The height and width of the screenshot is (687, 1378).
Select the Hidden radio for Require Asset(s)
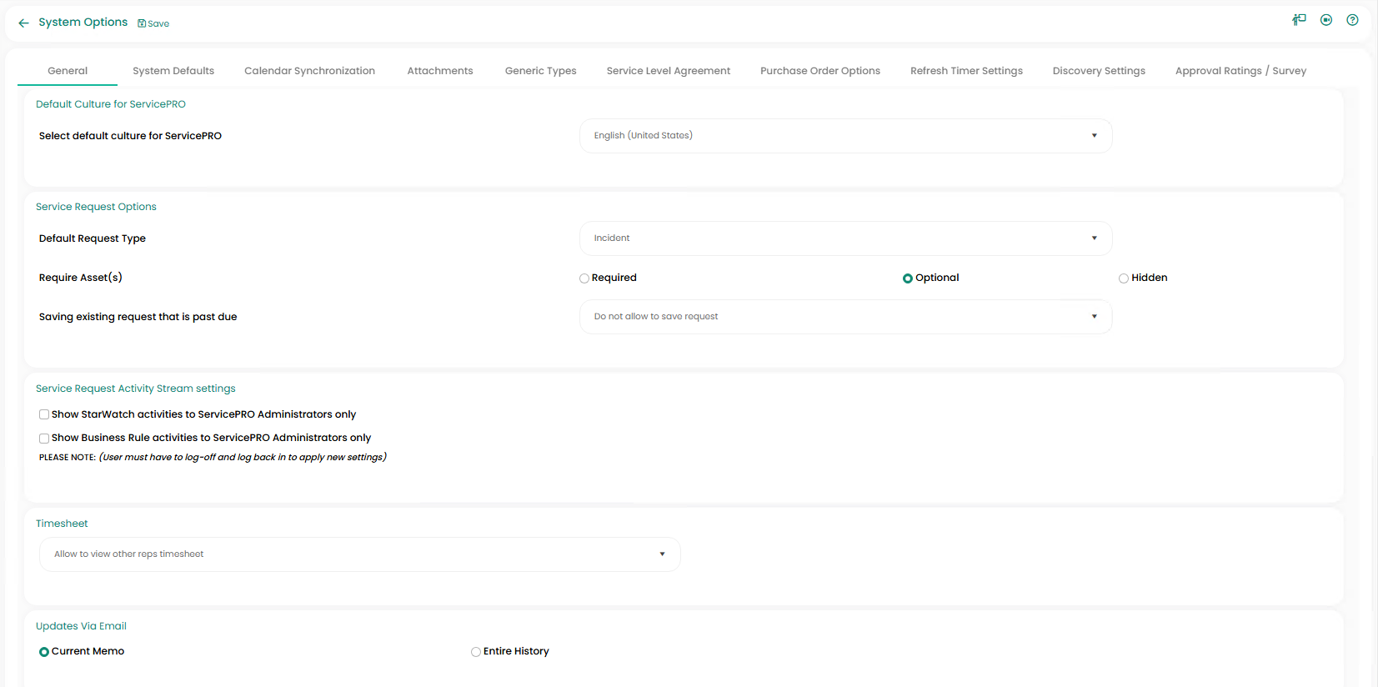click(1124, 278)
